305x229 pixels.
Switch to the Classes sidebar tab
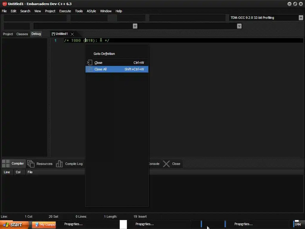(x=22, y=34)
